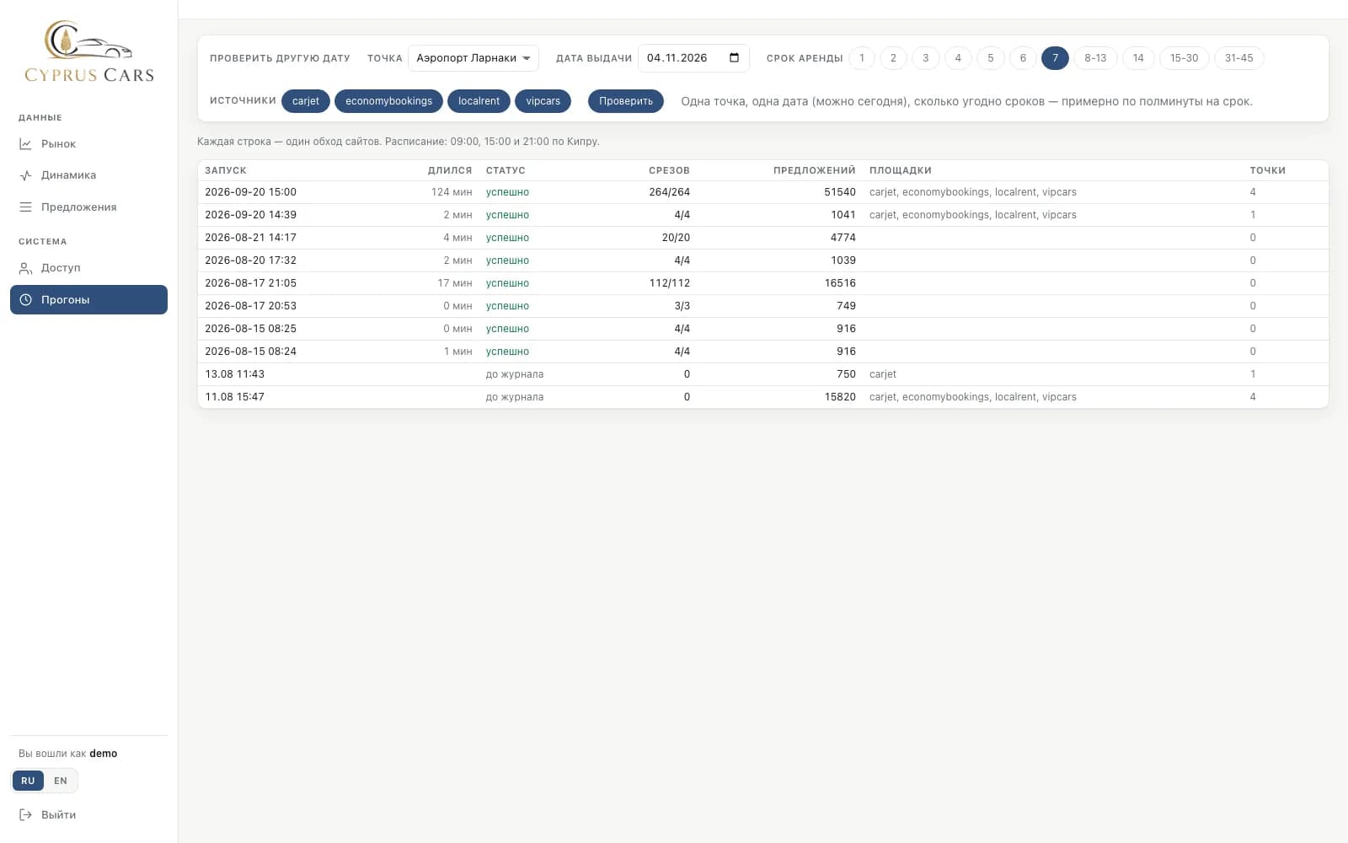Viewport: 1348px width, 843px height.
Task: Click the Выйти logout icon
Action: click(x=26, y=815)
